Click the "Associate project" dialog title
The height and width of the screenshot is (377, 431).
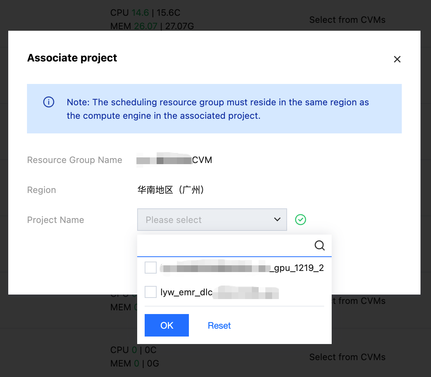tap(72, 58)
